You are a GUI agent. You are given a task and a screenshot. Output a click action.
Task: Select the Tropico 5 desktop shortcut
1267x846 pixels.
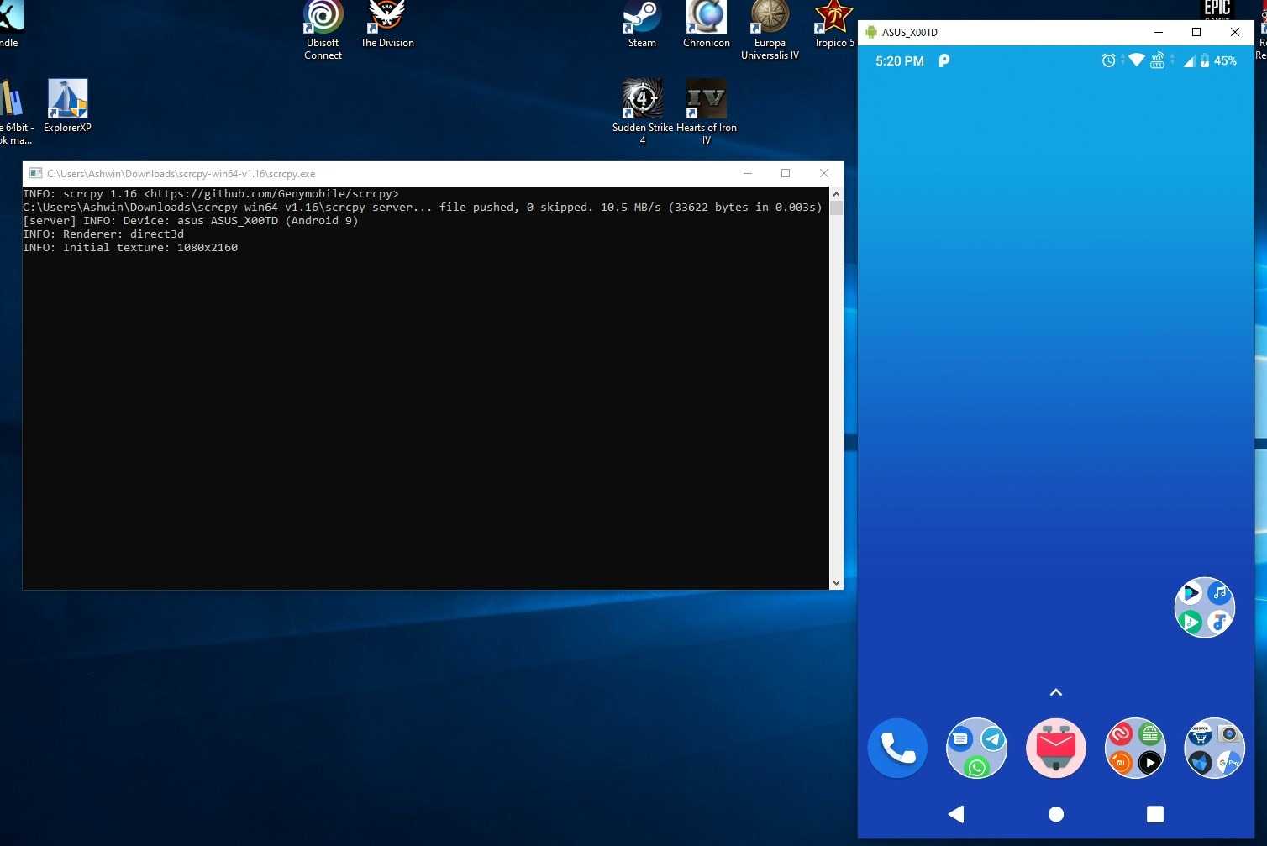(x=833, y=25)
